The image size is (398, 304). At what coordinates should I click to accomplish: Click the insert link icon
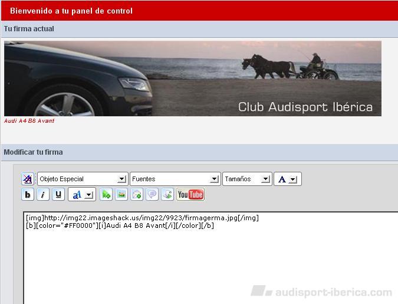pyautogui.click(x=106, y=195)
